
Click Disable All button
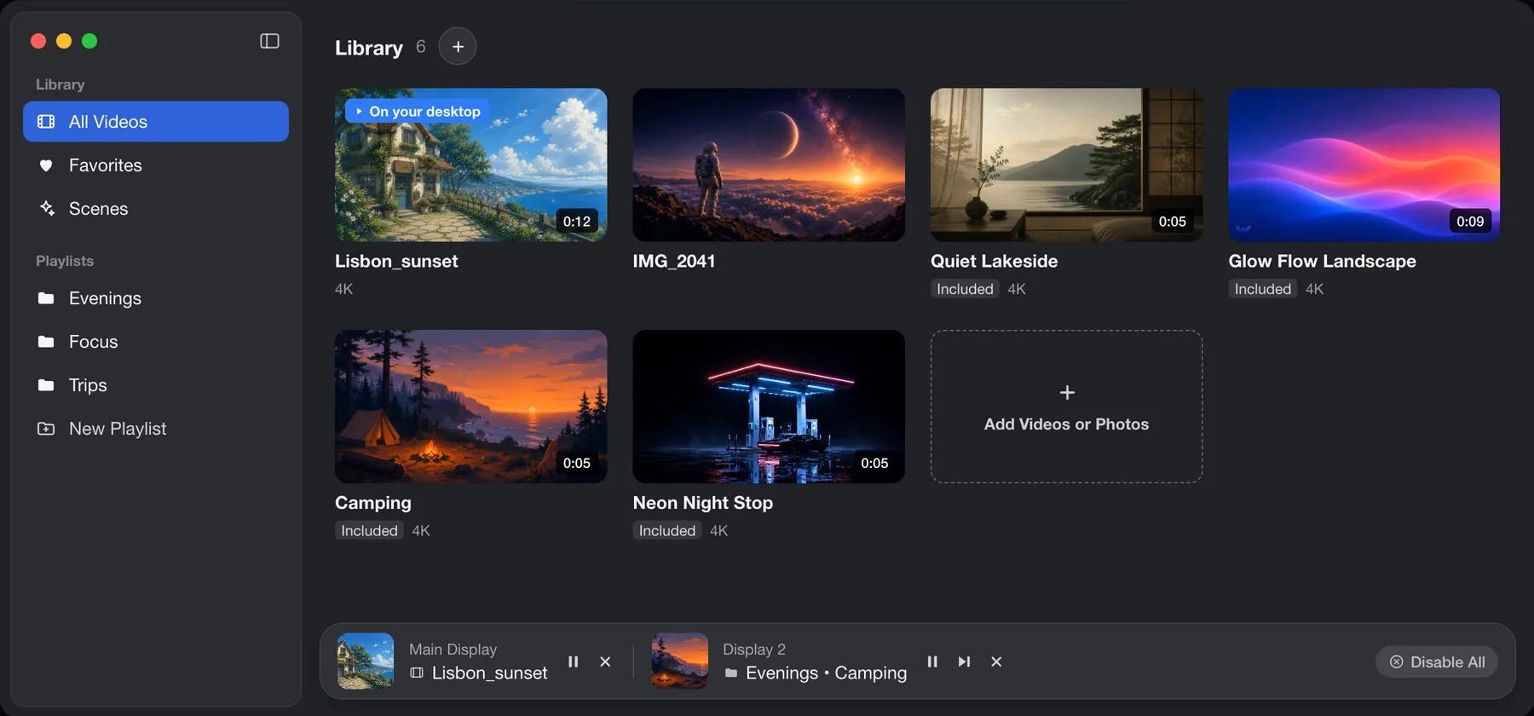1437,662
